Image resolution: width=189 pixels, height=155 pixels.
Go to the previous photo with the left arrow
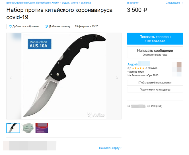11,78
